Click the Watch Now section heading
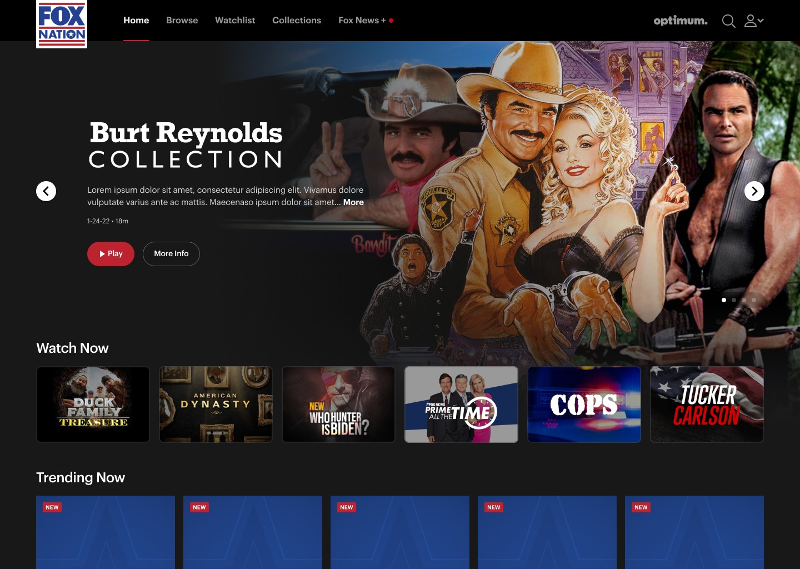Viewport: 800px width, 569px height. pos(72,348)
